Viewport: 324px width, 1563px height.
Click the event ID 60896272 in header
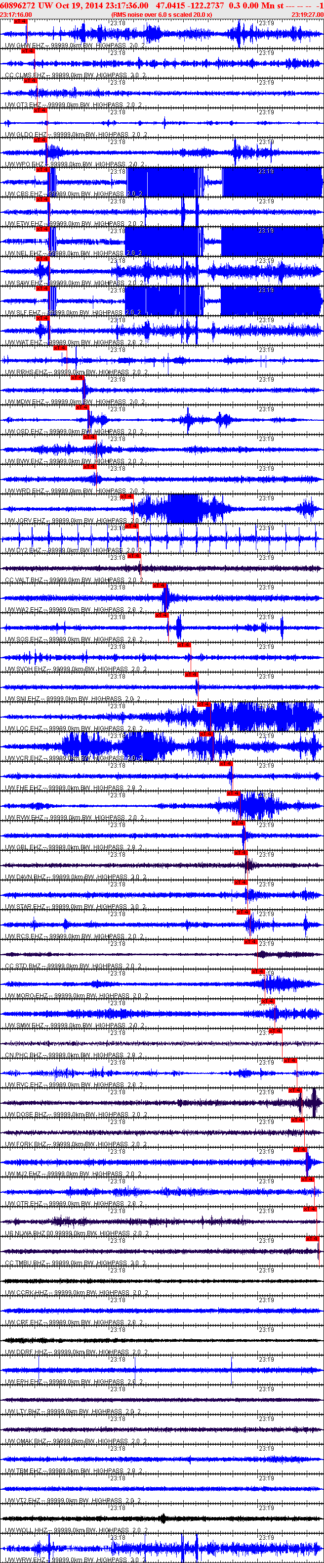[x=18, y=5]
